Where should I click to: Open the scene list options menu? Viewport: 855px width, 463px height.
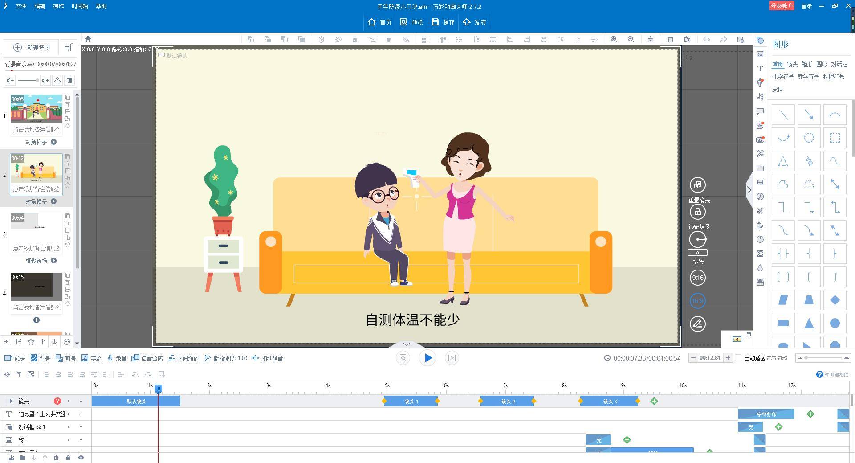click(68, 47)
